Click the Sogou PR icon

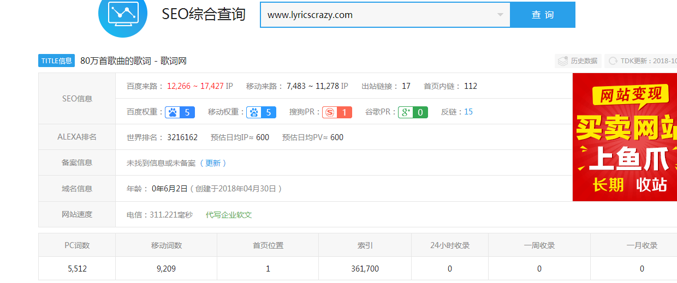(x=329, y=112)
